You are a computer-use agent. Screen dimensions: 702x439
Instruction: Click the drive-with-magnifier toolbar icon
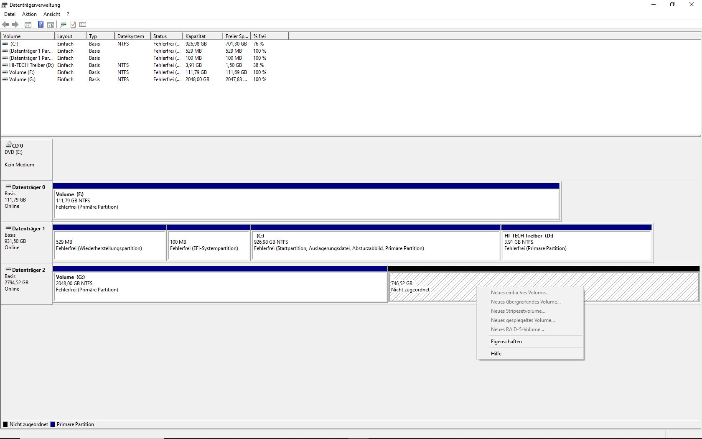point(64,25)
